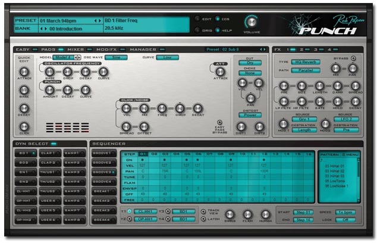This screenshot has width=377, height=243.
Task: Choose the BREAK2 pattern button
Action: 104,201
